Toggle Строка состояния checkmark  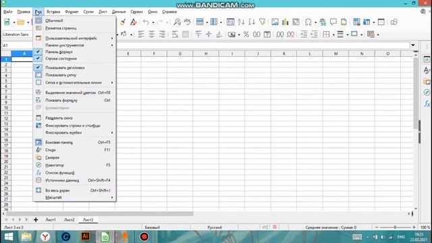(x=74, y=59)
